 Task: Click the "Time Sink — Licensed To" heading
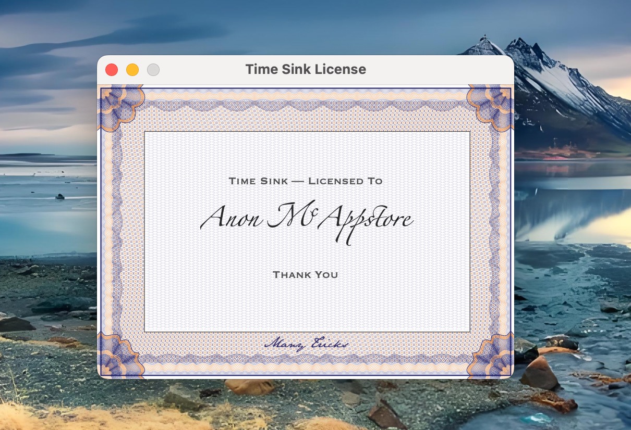pos(306,181)
